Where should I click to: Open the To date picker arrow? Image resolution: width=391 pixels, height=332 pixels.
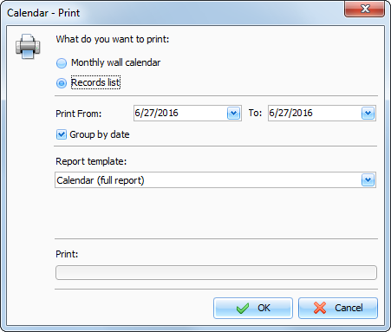tap(368, 114)
